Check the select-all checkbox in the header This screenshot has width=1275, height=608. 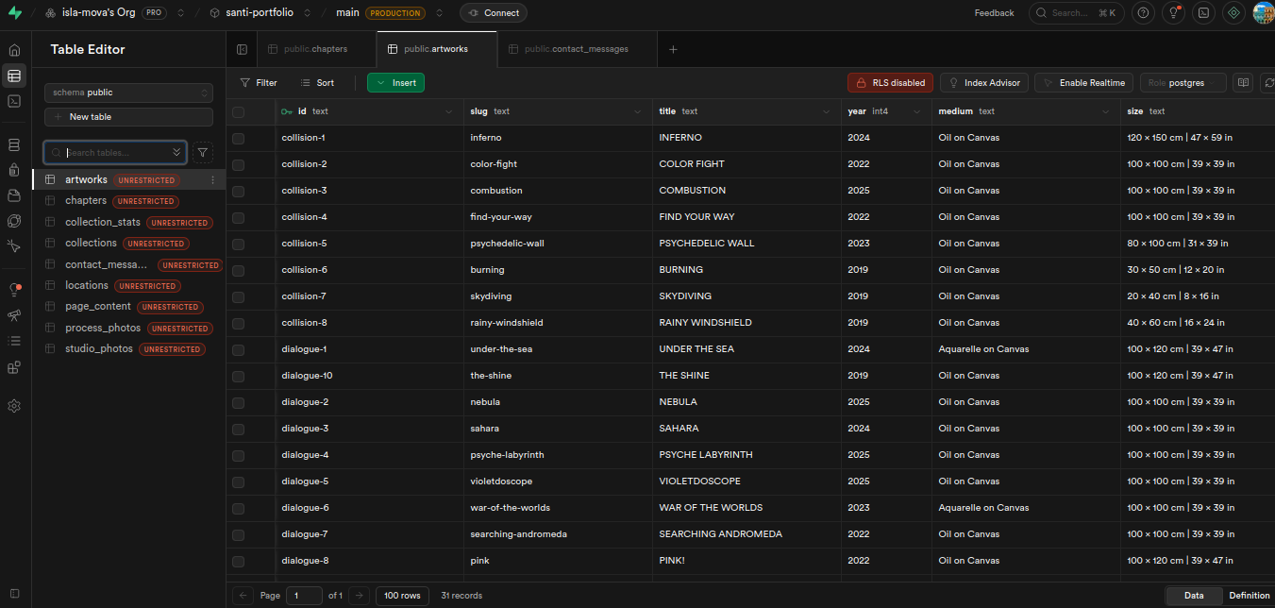click(238, 111)
